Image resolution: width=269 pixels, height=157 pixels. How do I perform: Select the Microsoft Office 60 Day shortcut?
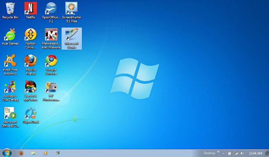tap(10, 117)
